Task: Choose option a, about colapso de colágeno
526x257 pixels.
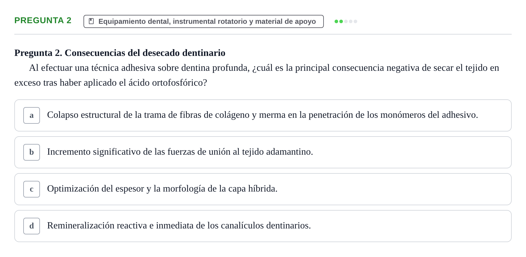Action: 263,115
